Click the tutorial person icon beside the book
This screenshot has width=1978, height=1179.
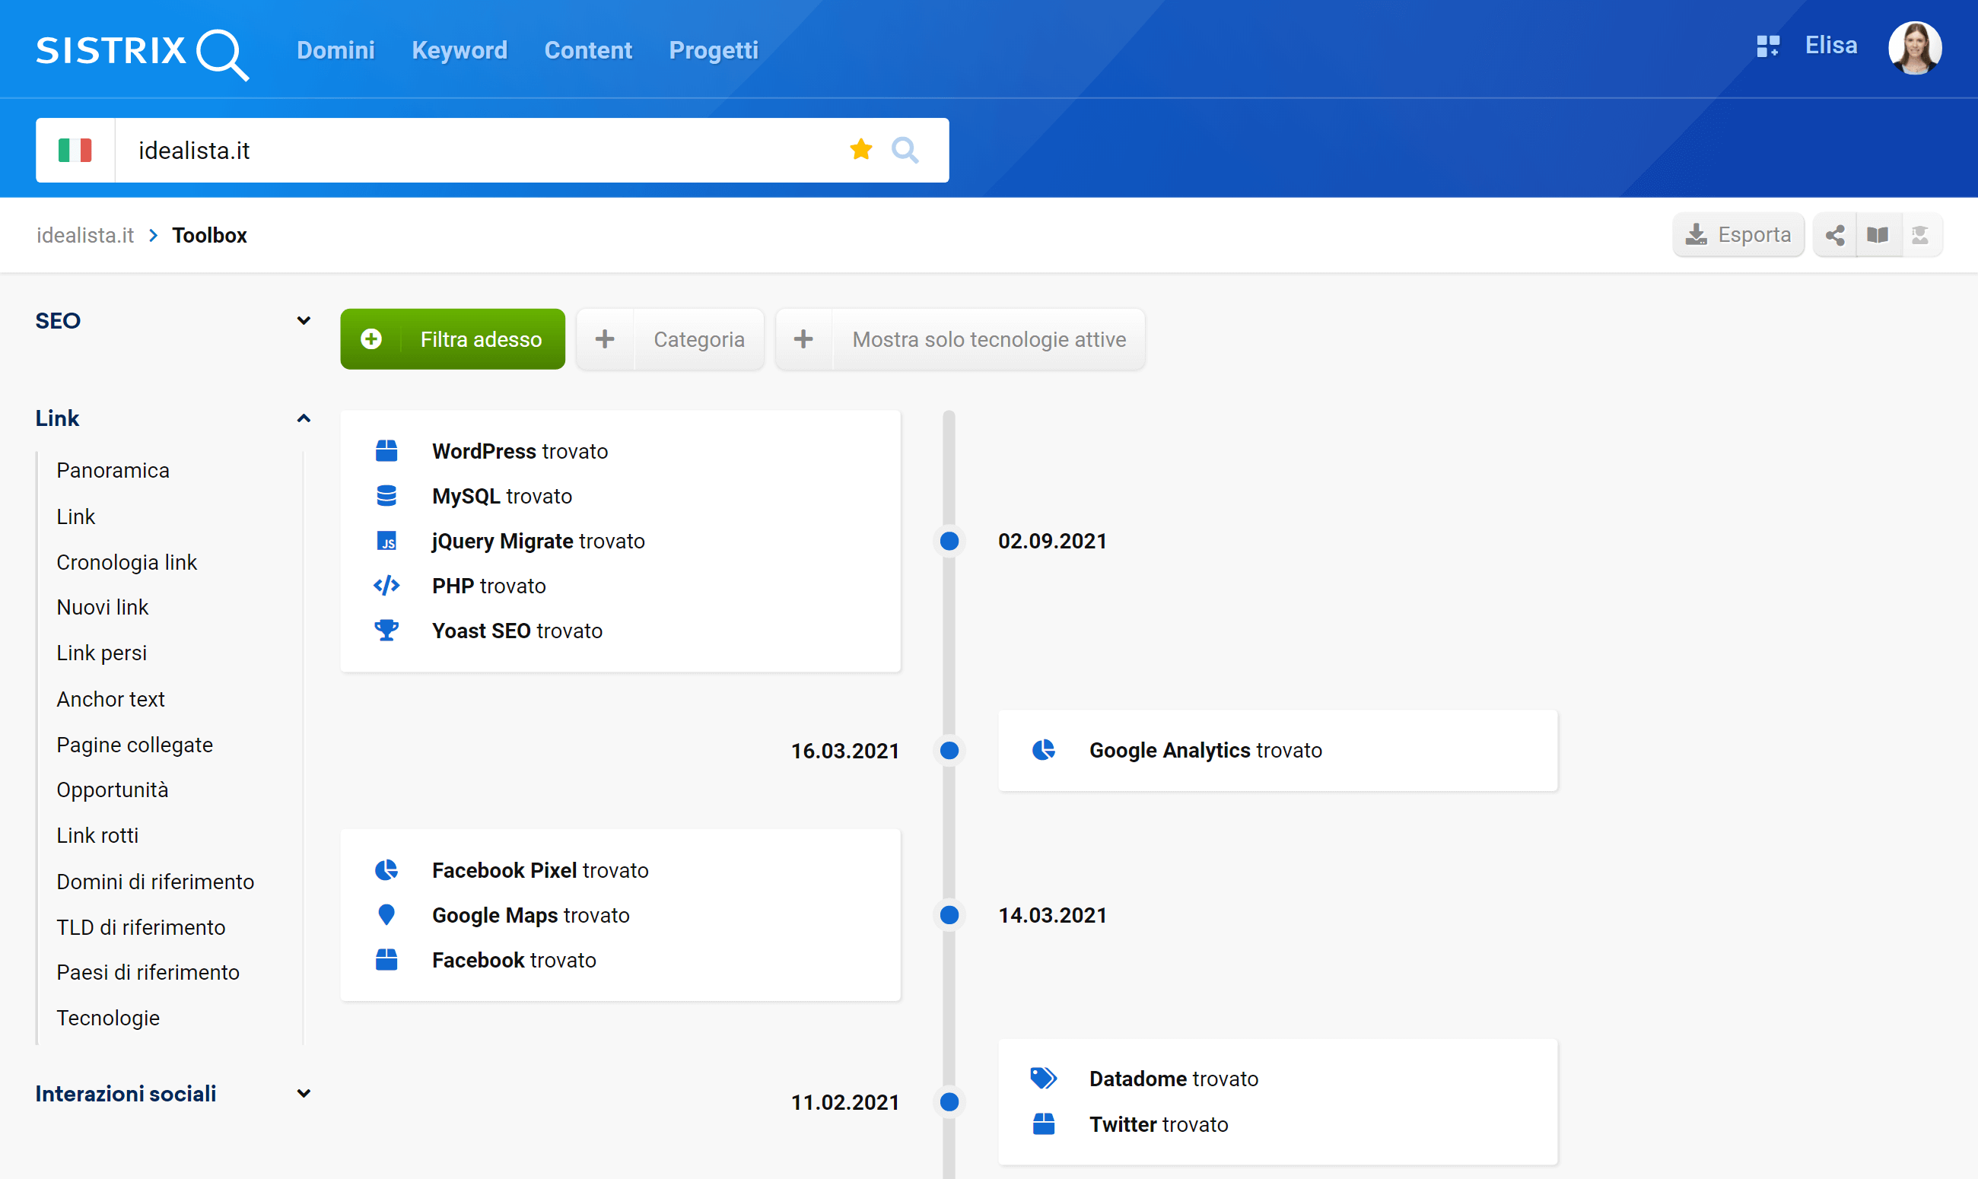(1920, 235)
